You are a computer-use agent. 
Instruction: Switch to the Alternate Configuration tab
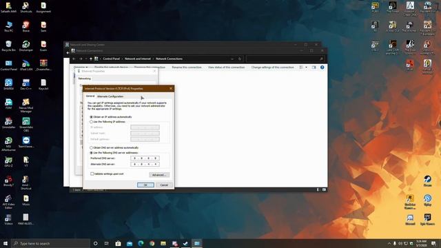pyautogui.click(x=110, y=96)
